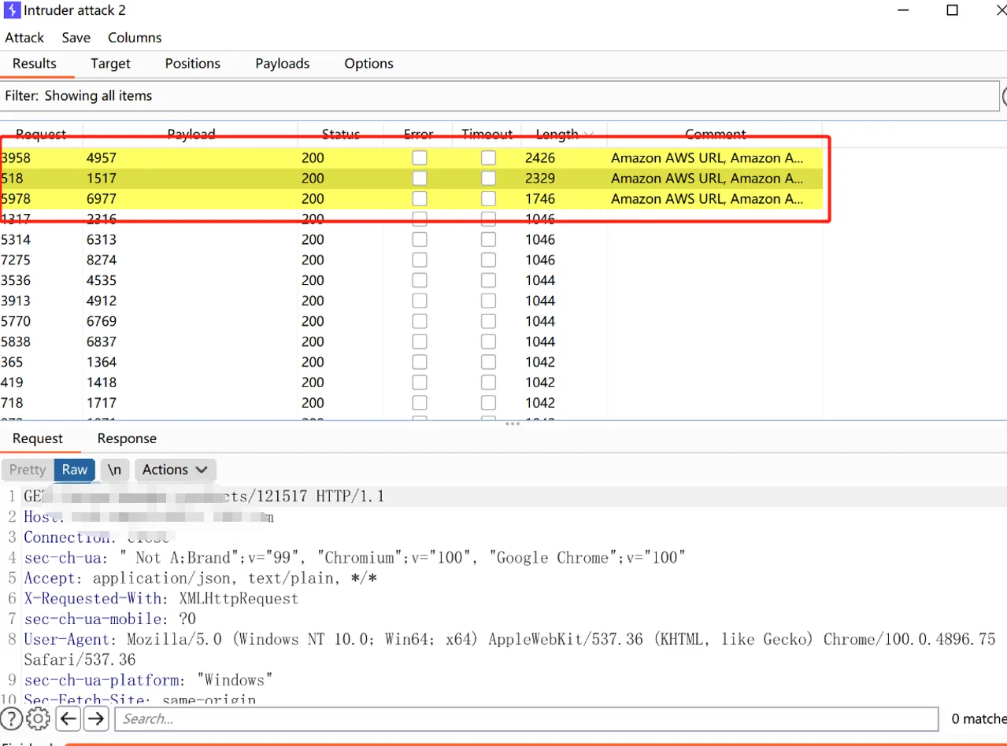Go to previous search match arrow
This screenshot has width=1007, height=746.
[x=68, y=718]
